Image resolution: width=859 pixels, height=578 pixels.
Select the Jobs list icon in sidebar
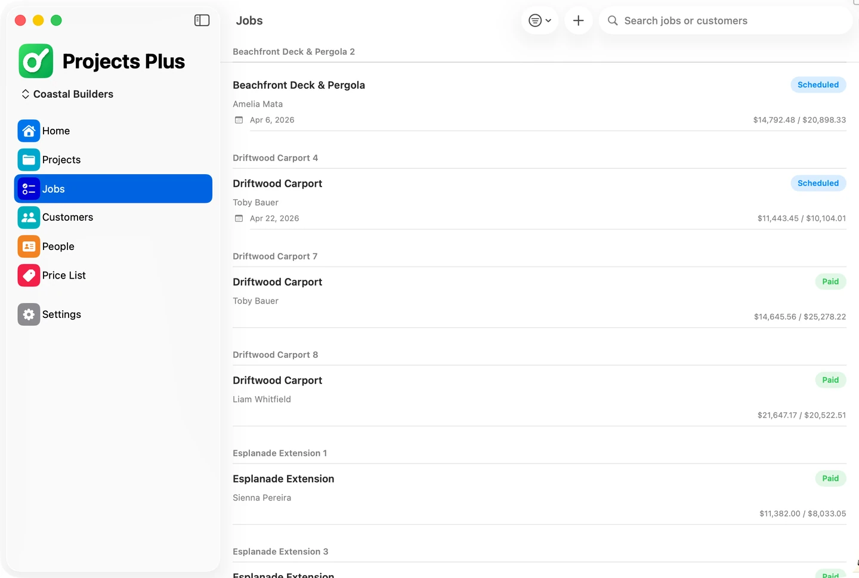pos(29,188)
